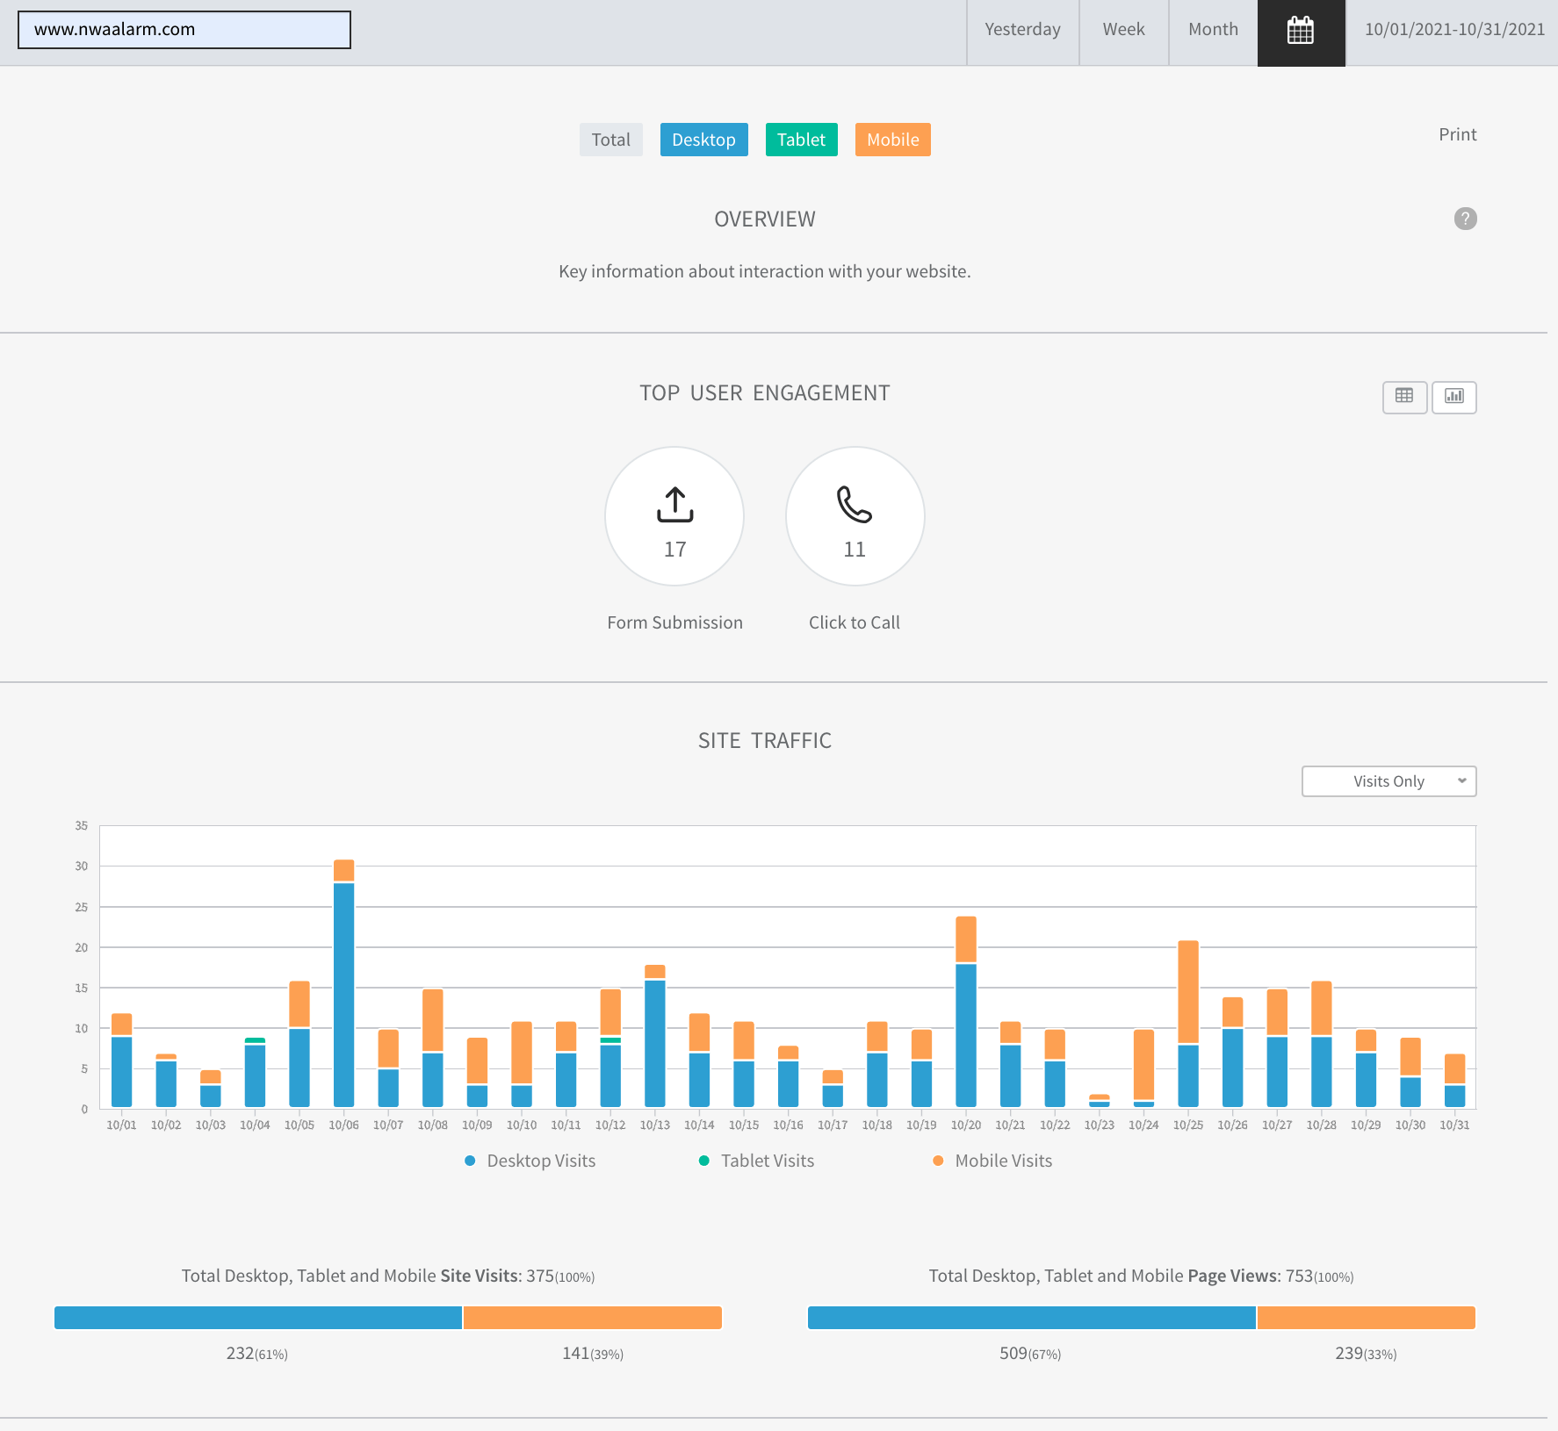The image size is (1558, 1431).
Task: Switch engagement to table view icon
Action: tap(1404, 397)
